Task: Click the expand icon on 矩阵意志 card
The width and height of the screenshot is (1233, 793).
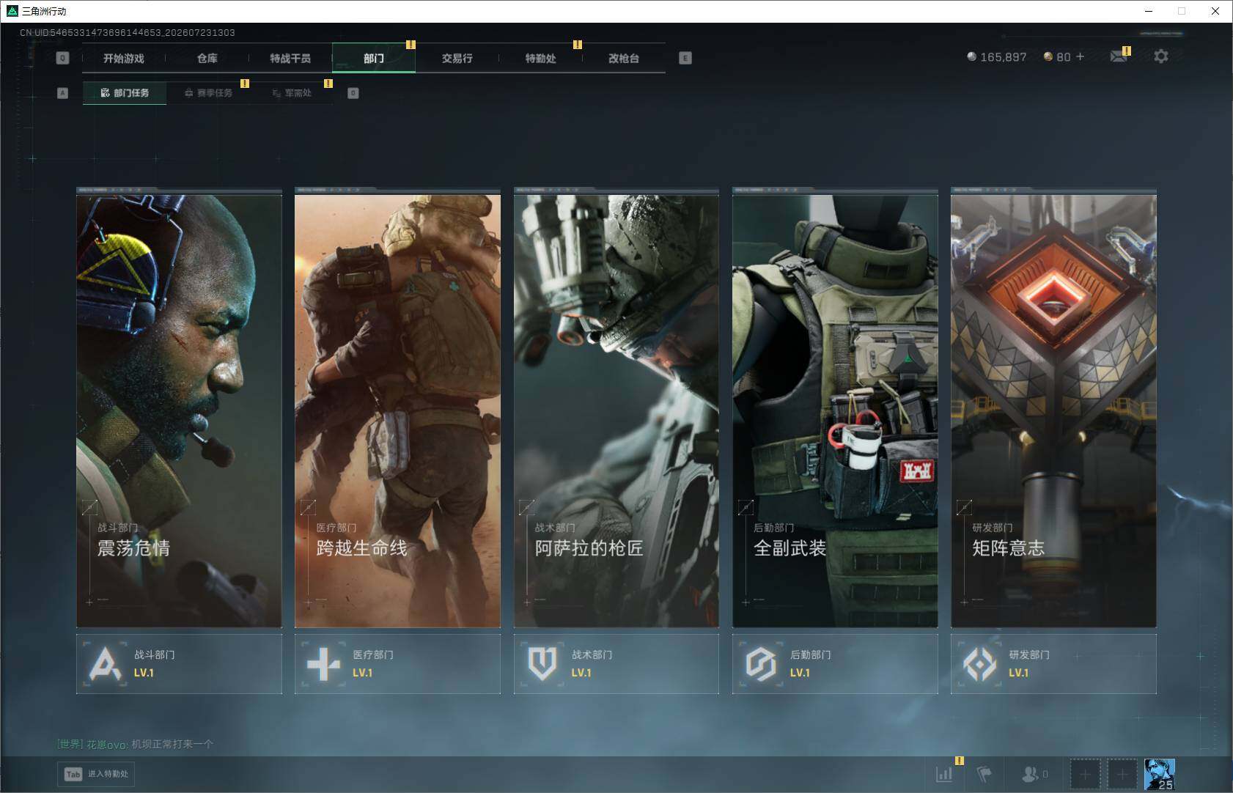Action: pos(964,506)
